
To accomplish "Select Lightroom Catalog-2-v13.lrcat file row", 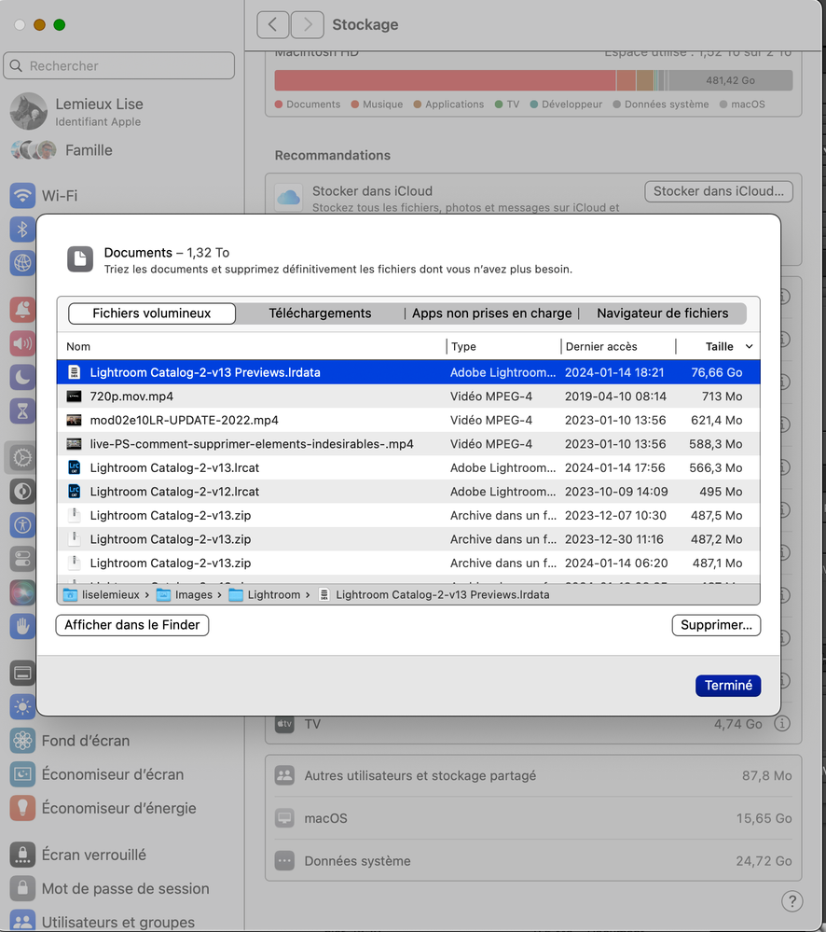I will coord(408,467).
